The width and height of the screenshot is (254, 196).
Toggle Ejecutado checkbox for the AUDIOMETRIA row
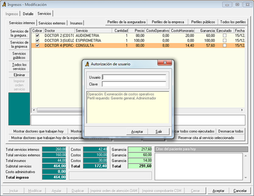click(x=224, y=35)
